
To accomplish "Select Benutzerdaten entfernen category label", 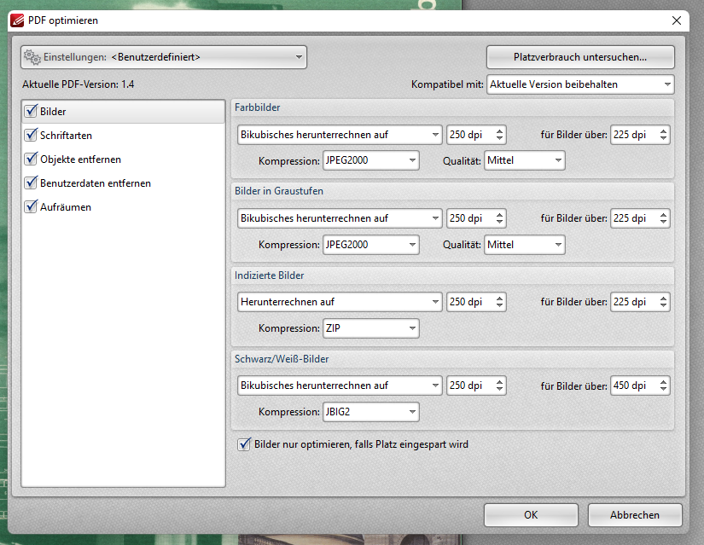I will click(x=96, y=183).
